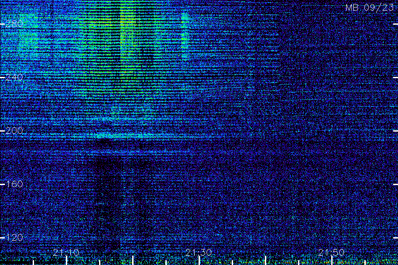The height and width of the screenshot is (265, 398).
Task: Click the 21:50 time axis label
Action: click(x=332, y=252)
